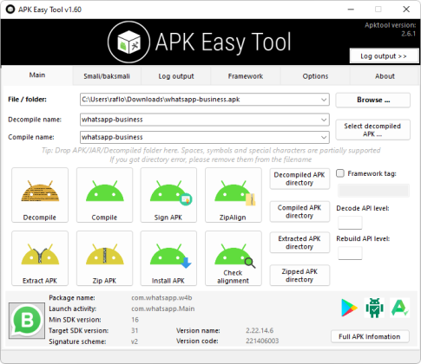Screen dimensions: 421x364
Task: Click the ZipAlign icon button
Action: click(x=234, y=195)
